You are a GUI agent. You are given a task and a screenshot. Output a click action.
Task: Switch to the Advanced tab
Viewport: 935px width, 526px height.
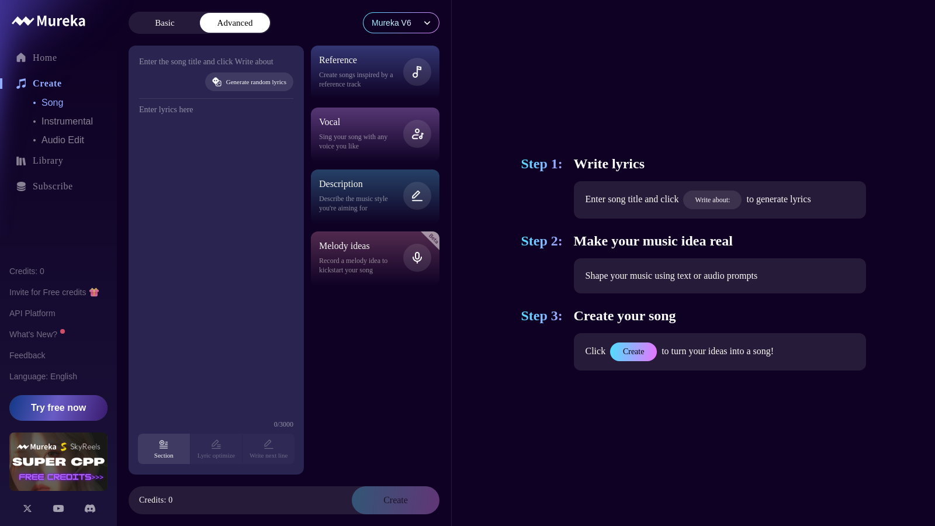pos(235,23)
